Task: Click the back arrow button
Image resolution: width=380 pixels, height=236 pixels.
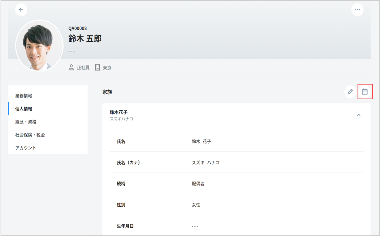Action: [21, 10]
